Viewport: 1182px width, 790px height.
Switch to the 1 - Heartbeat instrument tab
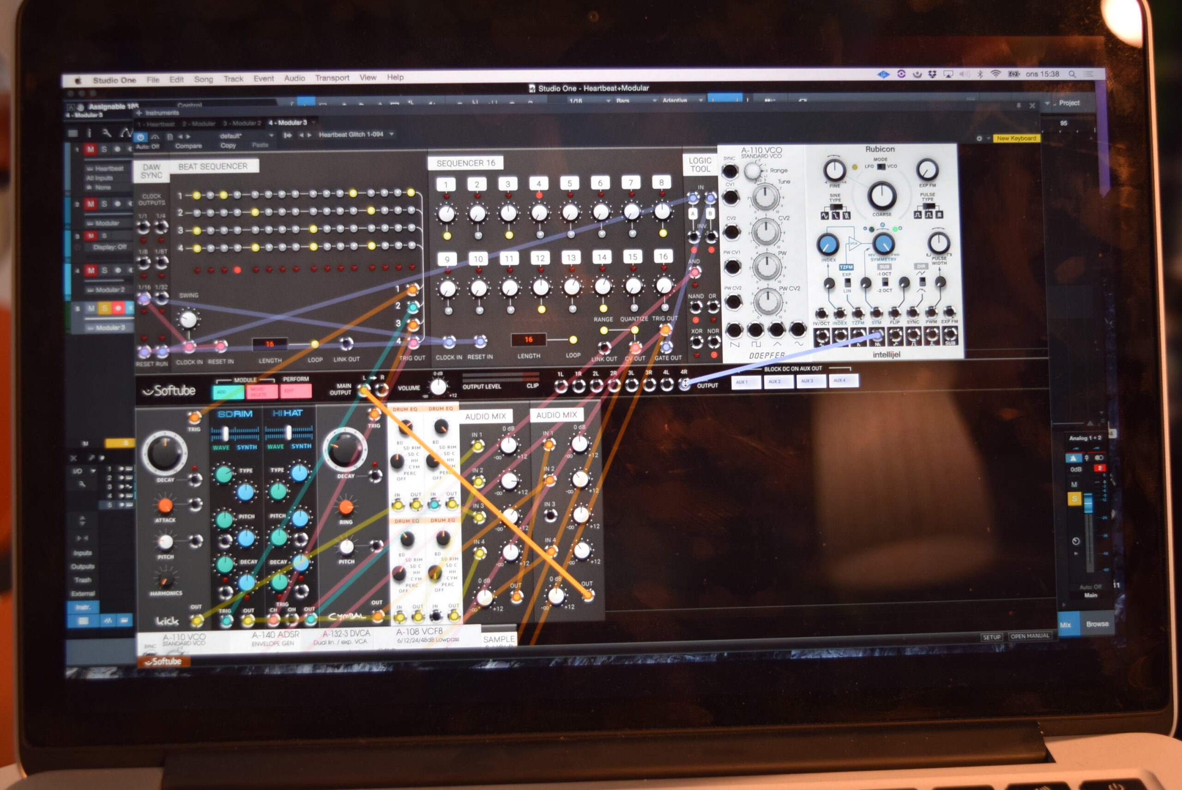click(x=156, y=124)
